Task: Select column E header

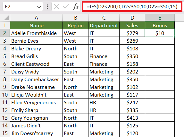Action: 160,18
